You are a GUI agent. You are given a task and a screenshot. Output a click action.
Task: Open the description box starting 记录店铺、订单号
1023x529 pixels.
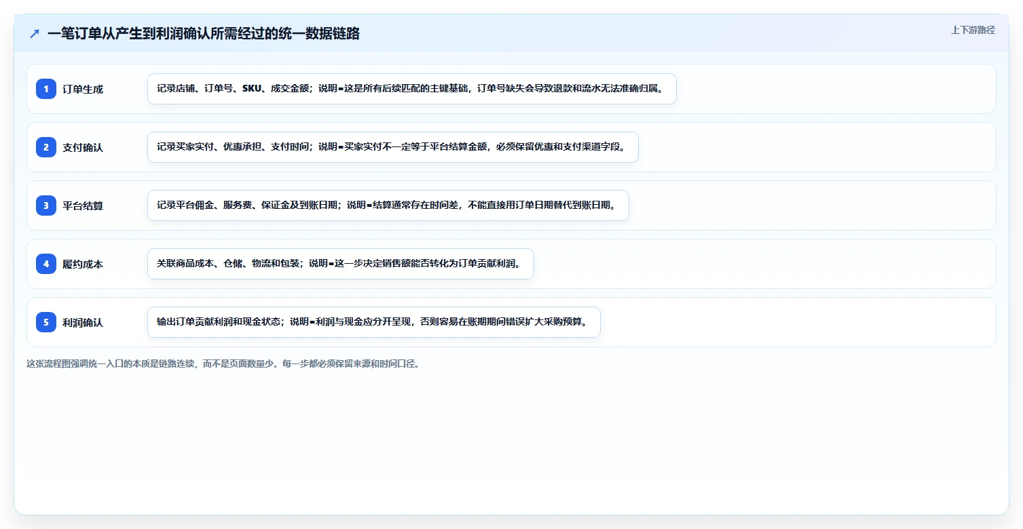pos(412,89)
